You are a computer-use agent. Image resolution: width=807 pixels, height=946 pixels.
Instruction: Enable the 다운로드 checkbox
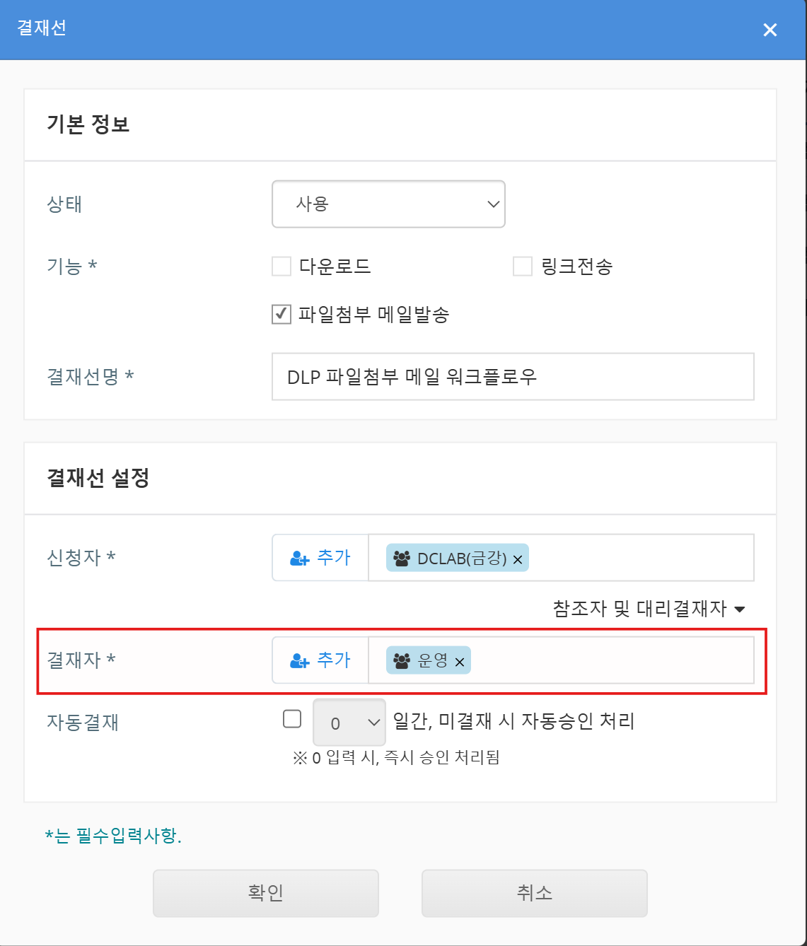pyautogui.click(x=281, y=267)
